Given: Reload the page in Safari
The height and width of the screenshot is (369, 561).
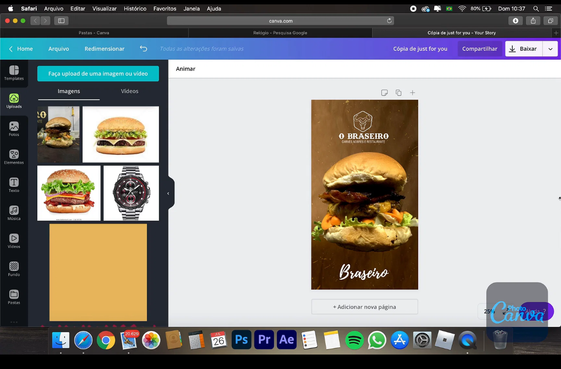Looking at the screenshot, I should (389, 21).
